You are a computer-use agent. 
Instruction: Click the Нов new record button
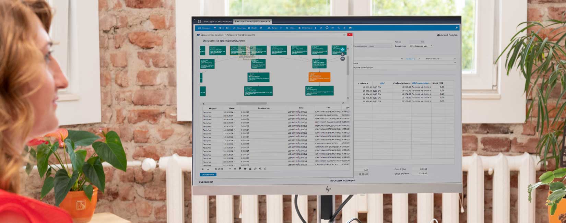coord(252,28)
